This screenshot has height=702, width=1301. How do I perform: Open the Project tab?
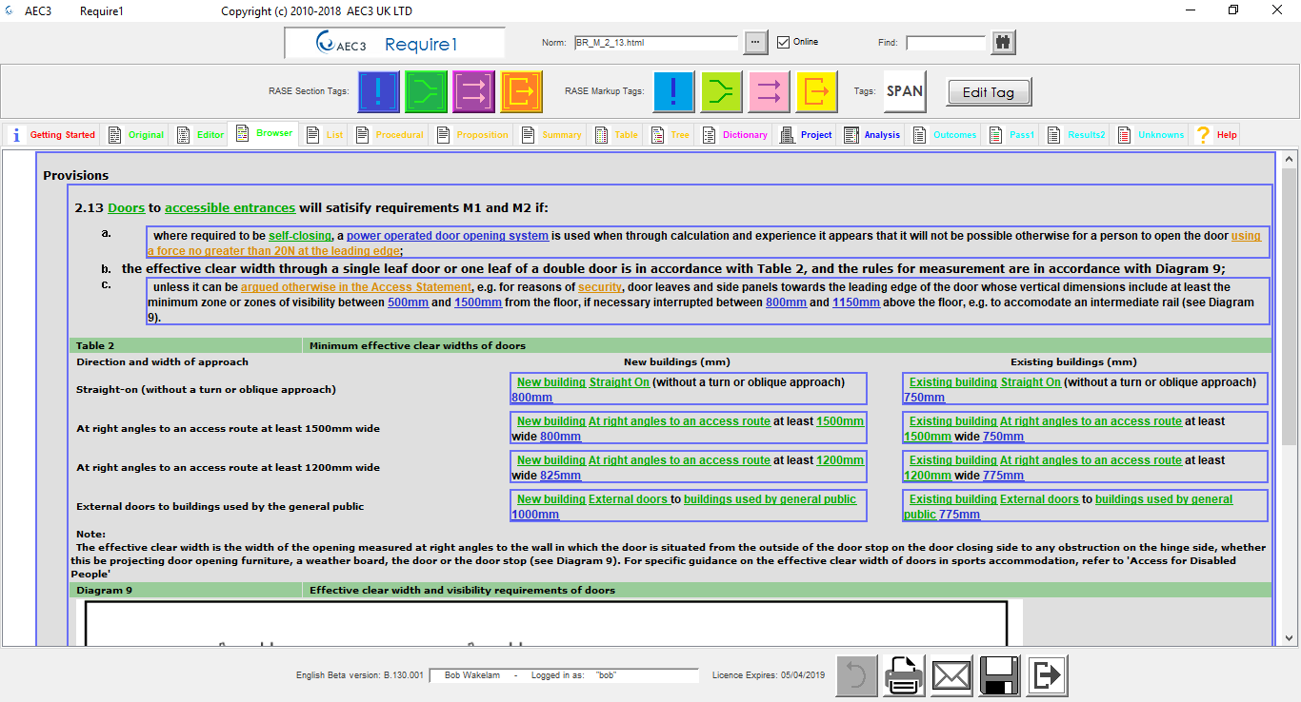[x=806, y=135]
